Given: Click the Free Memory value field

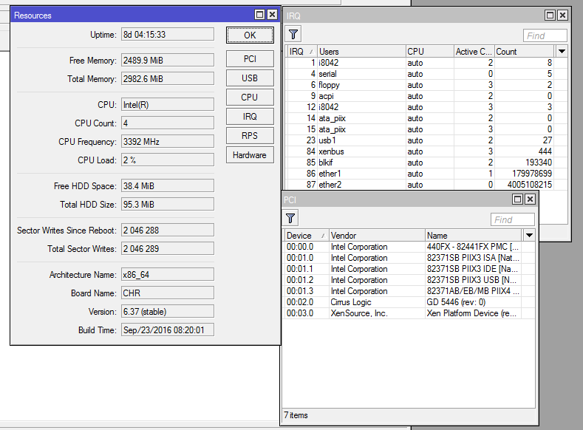Looking at the screenshot, I should coord(168,60).
